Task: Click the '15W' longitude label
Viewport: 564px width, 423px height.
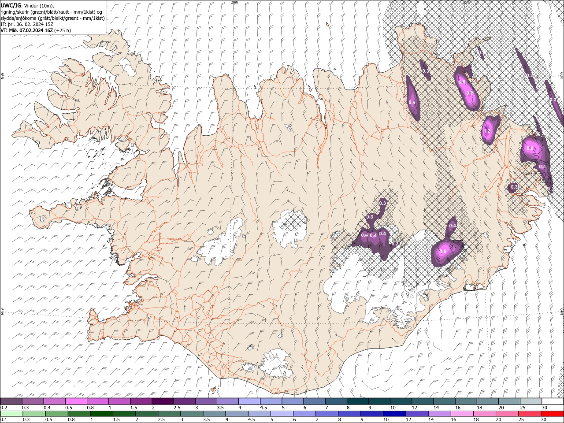Action: click(467, 2)
